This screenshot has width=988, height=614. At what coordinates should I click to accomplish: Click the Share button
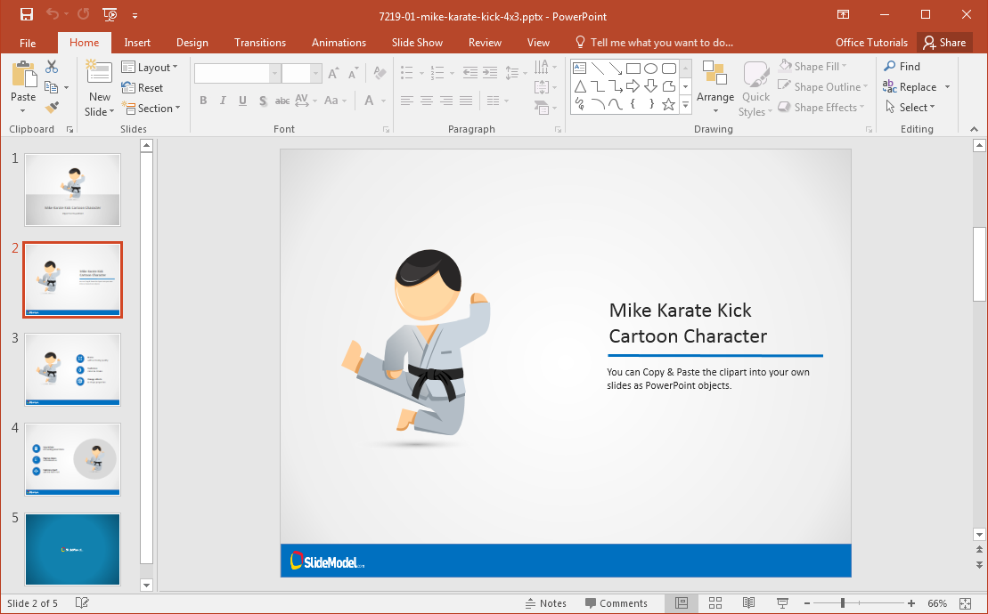(944, 43)
